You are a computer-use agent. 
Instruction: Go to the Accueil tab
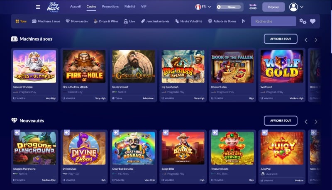[76, 6]
